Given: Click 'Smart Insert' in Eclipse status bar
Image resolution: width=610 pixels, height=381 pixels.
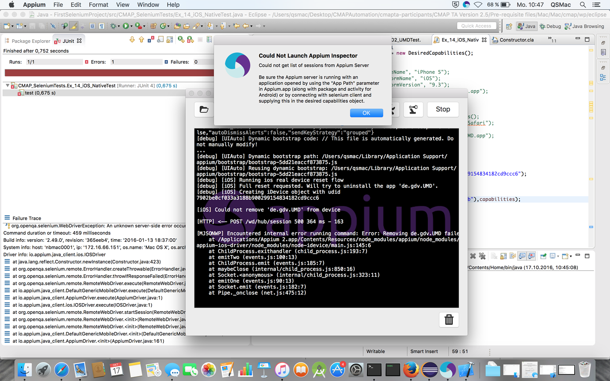Looking at the screenshot, I should pyautogui.click(x=424, y=351).
